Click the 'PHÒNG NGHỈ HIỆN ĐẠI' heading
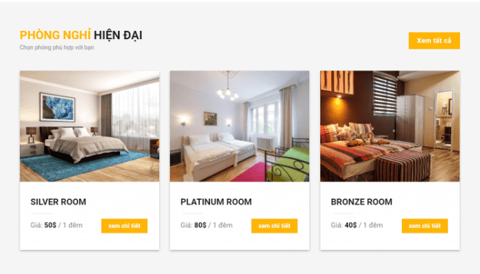 pos(81,35)
